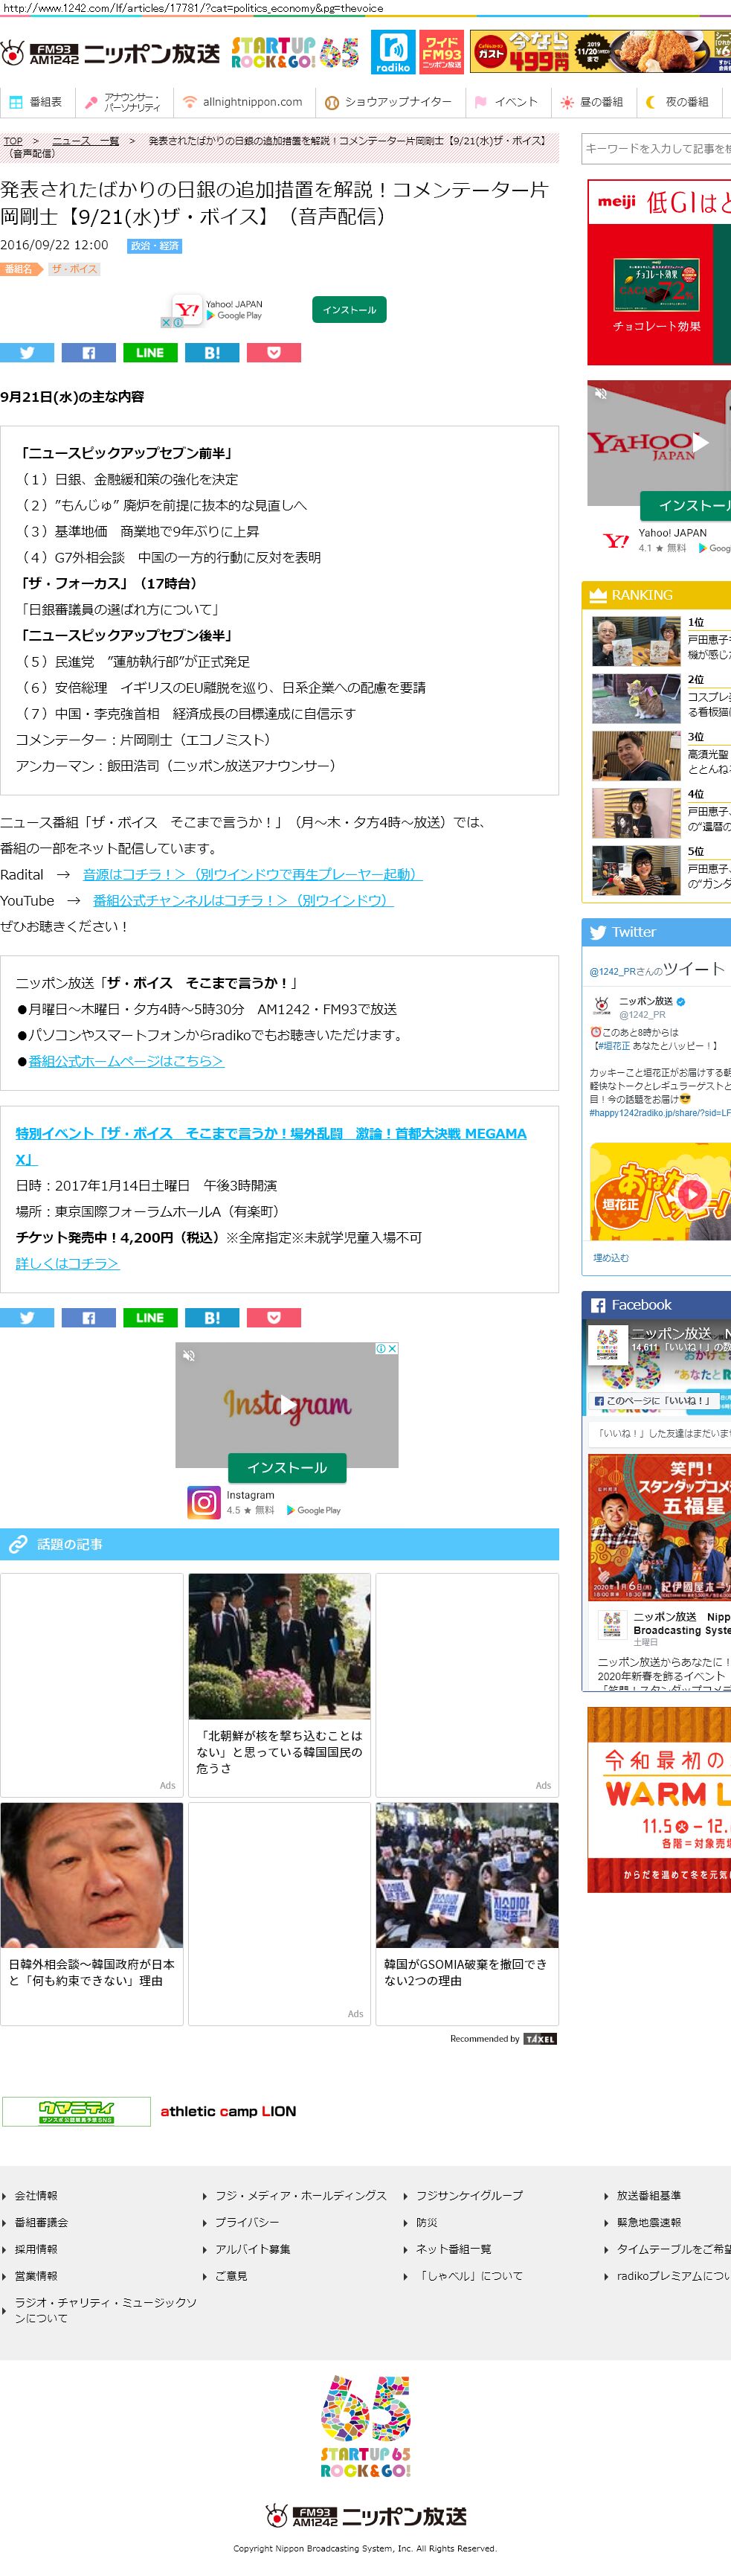The image size is (731, 2576).
Task: Share article via top Facebook icon
Action: [x=89, y=353]
